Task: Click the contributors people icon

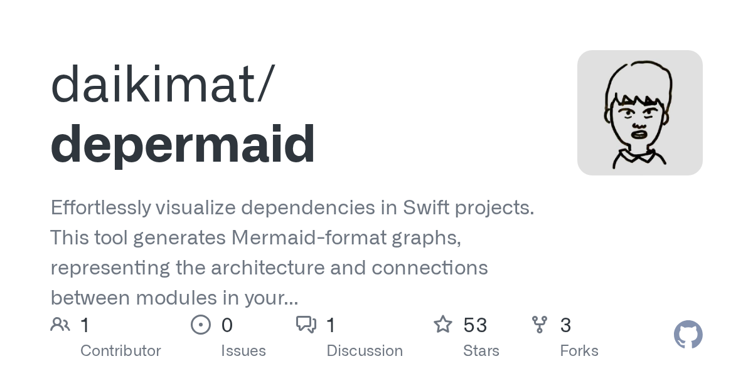Action: [x=60, y=325]
